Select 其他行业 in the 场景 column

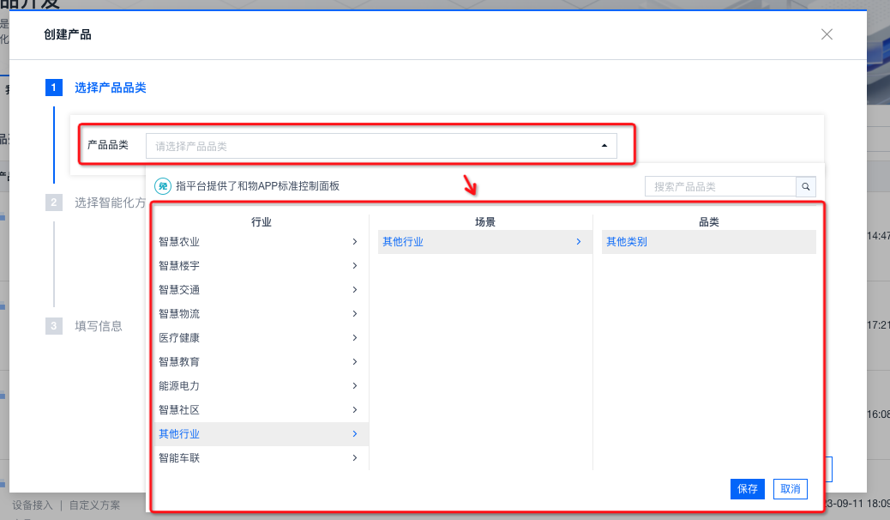[403, 242]
